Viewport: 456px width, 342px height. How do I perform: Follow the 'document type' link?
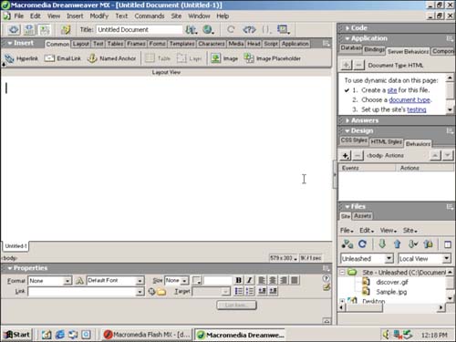(409, 100)
